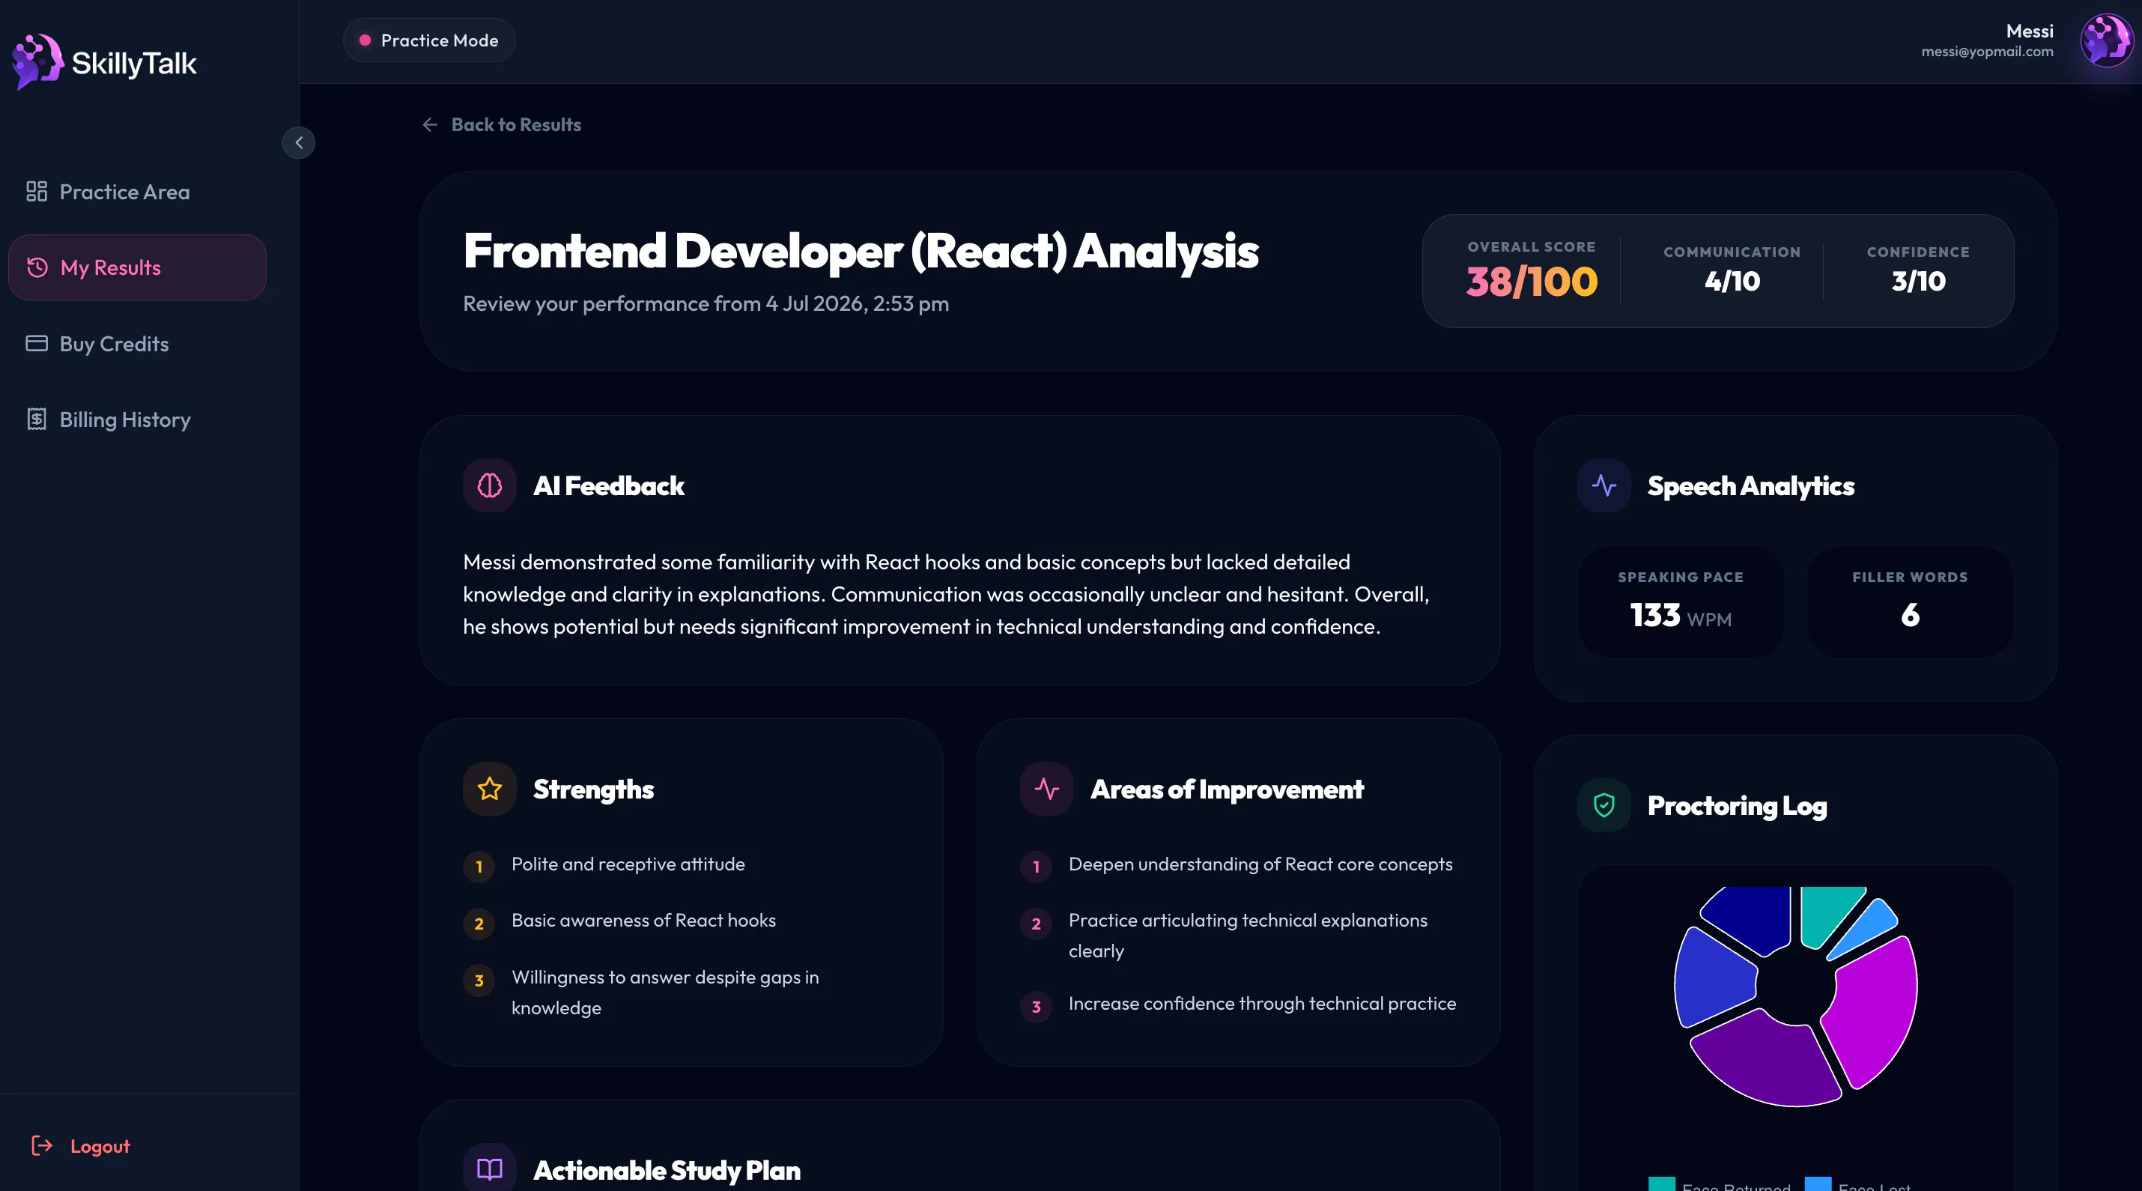Click the Frontend Developer (React) Analysis heading
Viewport: 2142px width, 1191px height.
coord(861,250)
